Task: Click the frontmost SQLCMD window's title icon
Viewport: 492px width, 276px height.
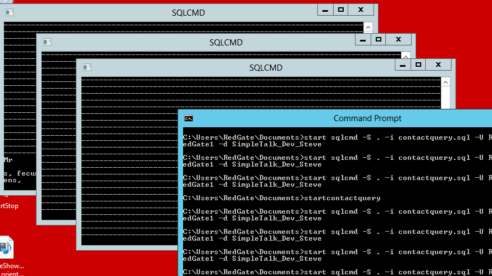Action: (86, 67)
